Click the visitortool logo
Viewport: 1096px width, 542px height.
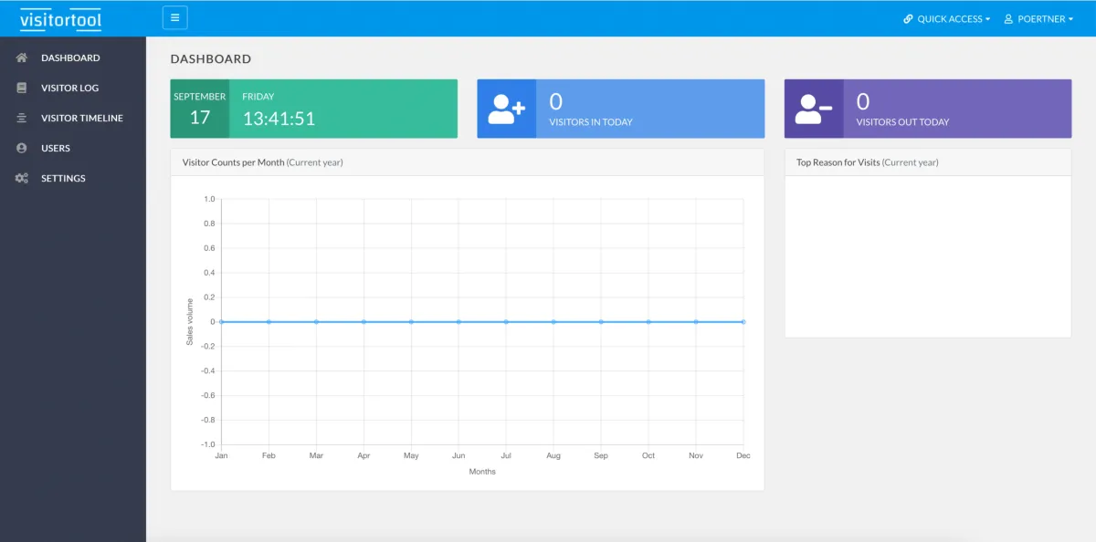tap(59, 18)
